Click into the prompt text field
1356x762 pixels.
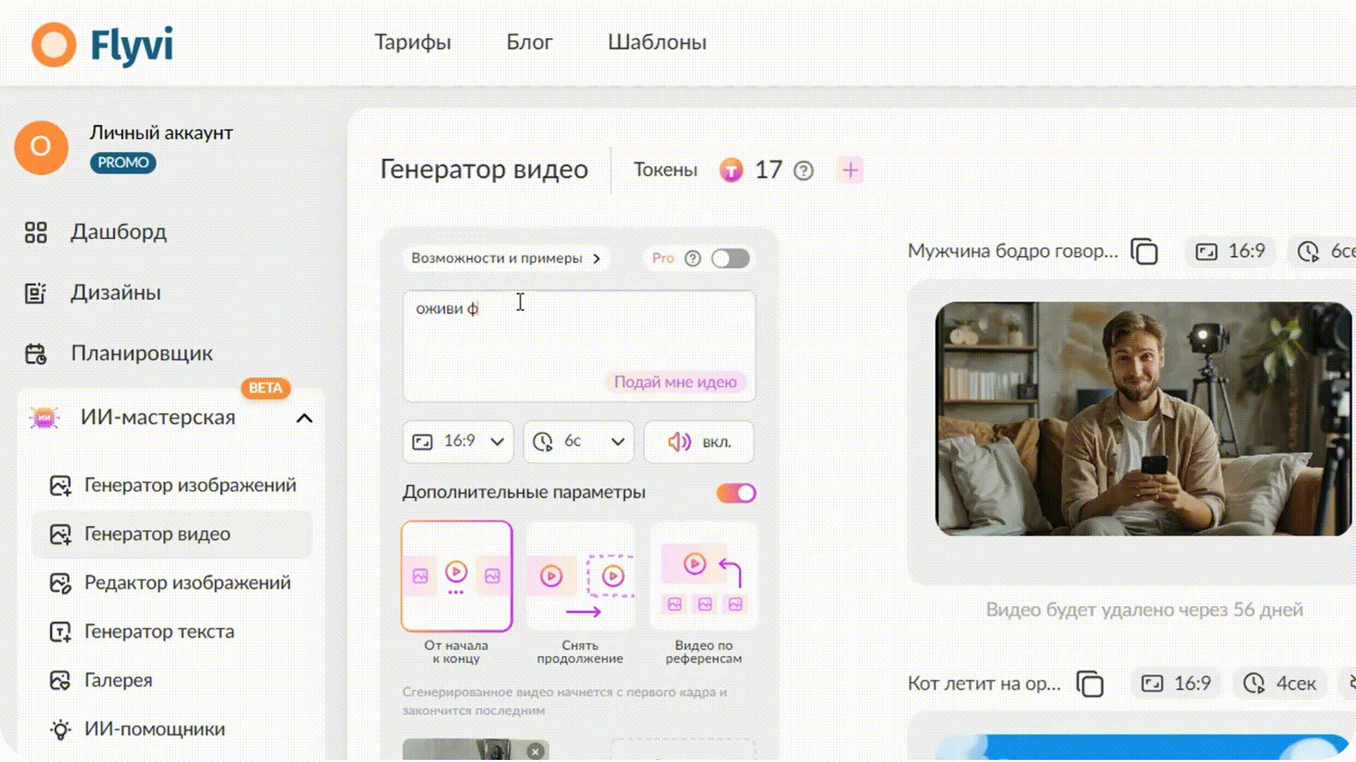579,346
